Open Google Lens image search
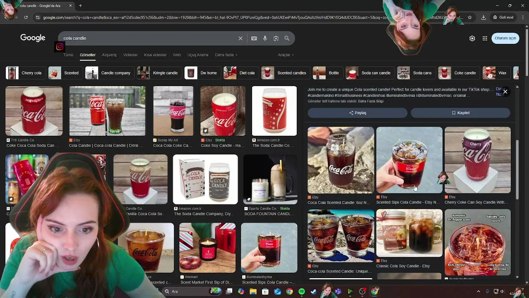Viewport: 529px width, 298px height. coord(276,38)
